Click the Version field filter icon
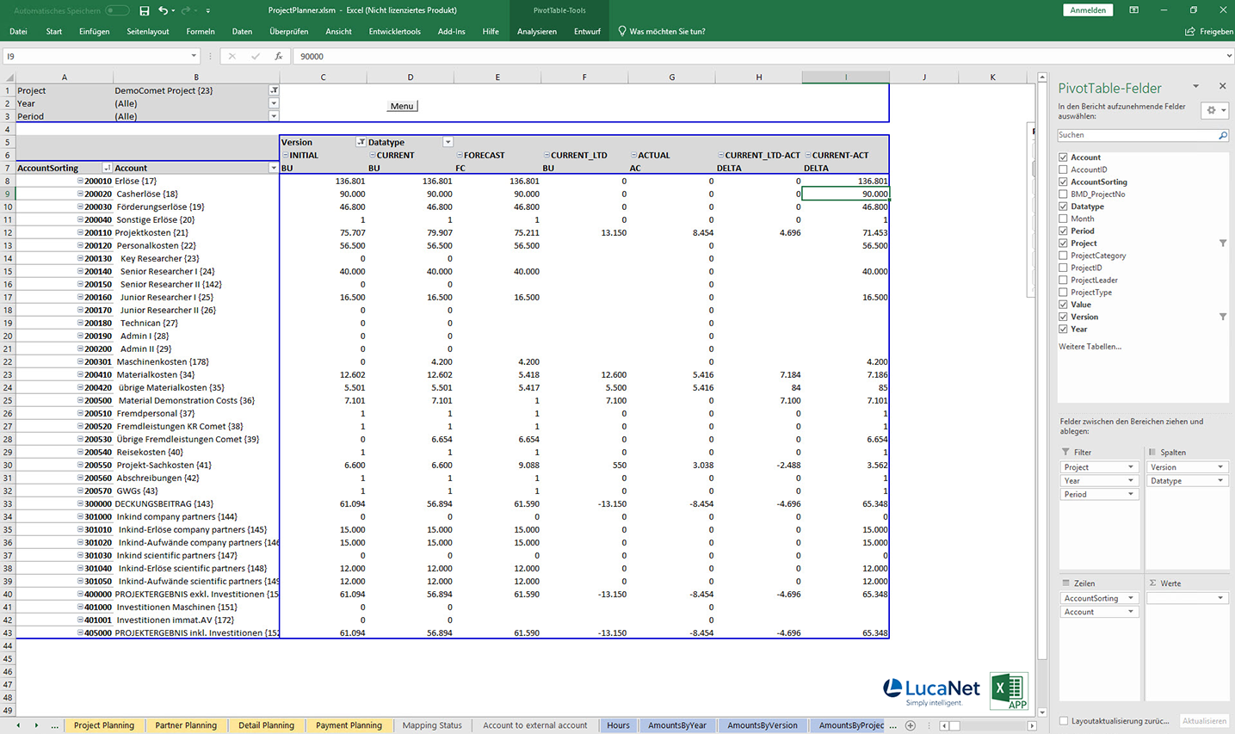This screenshot has width=1235, height=734. coord(1221,316)
